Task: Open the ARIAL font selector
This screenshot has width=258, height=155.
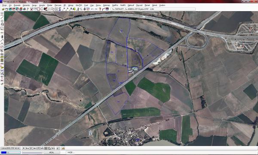Action: [52, 152]
